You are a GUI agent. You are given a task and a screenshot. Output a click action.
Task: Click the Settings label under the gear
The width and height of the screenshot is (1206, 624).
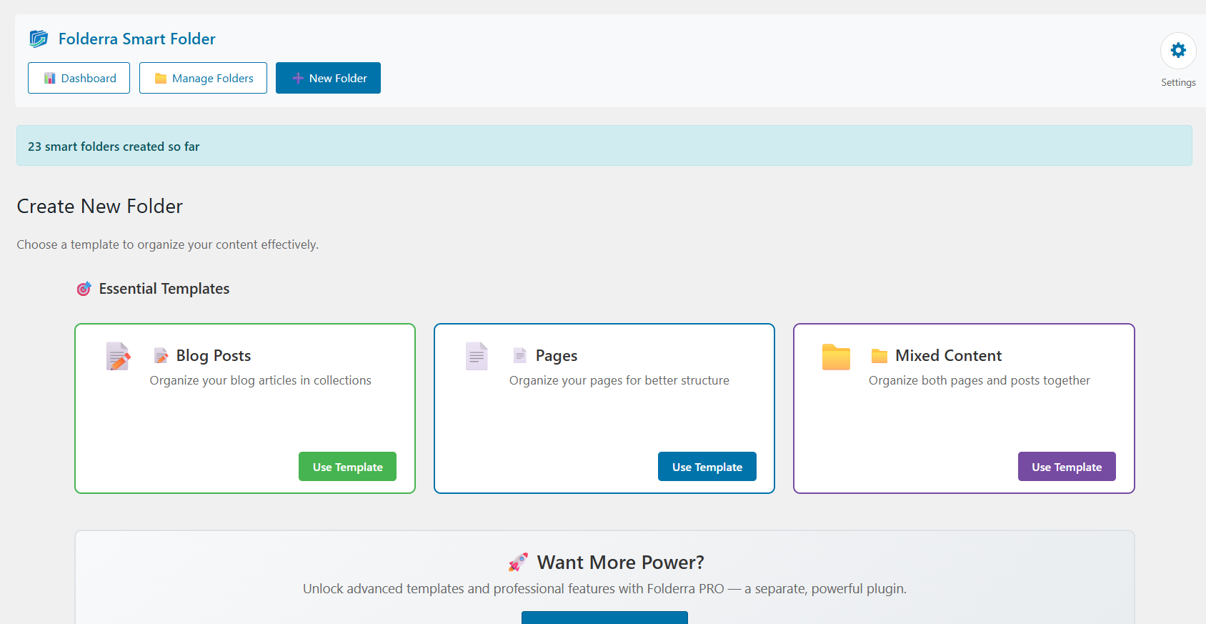(x=1178, y=83)
